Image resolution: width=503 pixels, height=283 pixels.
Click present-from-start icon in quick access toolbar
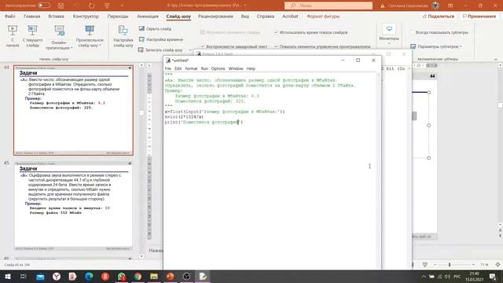107,6
